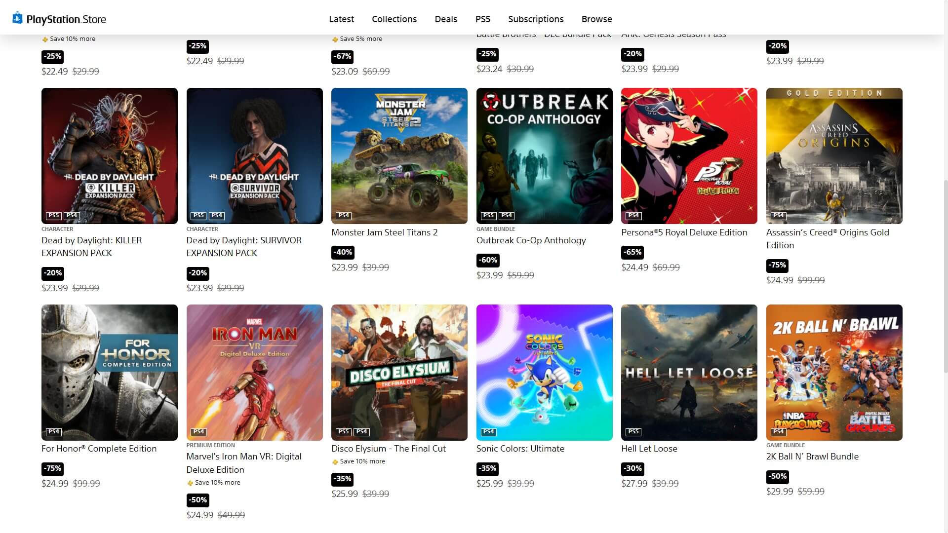Open the Latest menu item
Viewport: 948px width, 533px height.
tap(341, 19)
